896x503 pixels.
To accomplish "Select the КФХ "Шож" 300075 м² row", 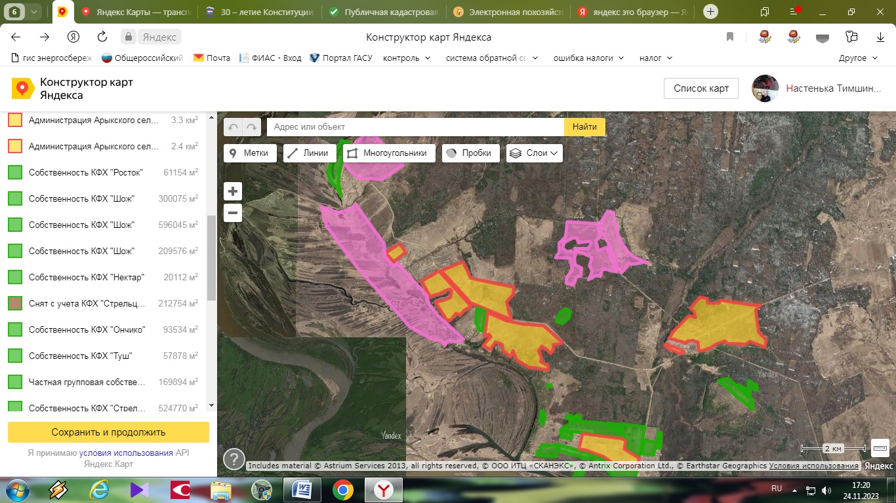I will coord(104,198).
